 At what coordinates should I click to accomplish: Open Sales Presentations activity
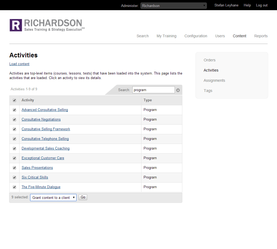coord(37,168)
